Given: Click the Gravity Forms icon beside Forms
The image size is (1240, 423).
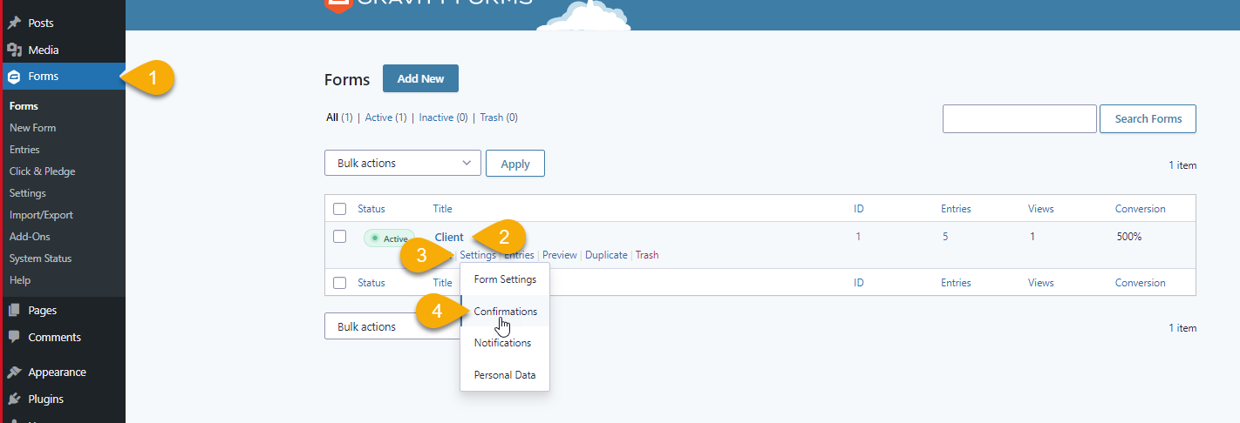Looking at the screenshot, I should coord(14,77).
